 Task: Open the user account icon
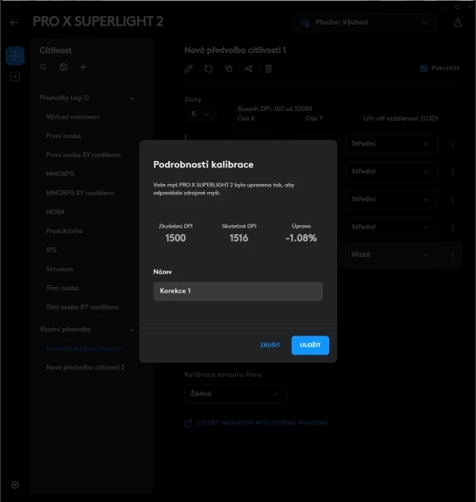458,23
